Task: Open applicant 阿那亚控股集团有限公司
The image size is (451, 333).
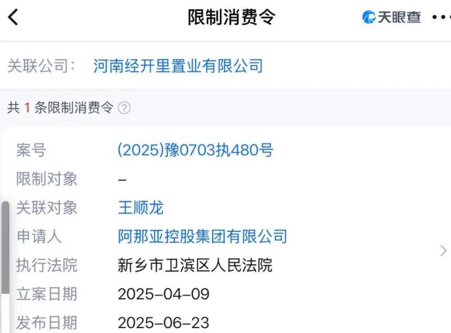Action: (203, 236)
